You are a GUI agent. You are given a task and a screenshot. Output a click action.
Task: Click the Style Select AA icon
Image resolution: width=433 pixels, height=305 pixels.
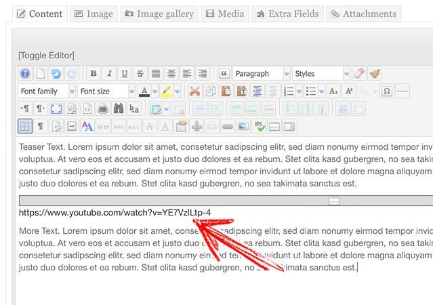[x=87, y=127]
